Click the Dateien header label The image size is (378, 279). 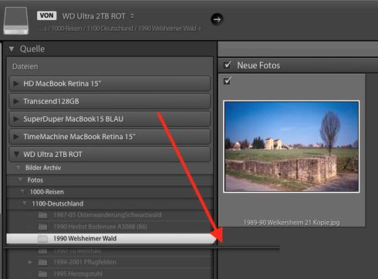[25, 66]
